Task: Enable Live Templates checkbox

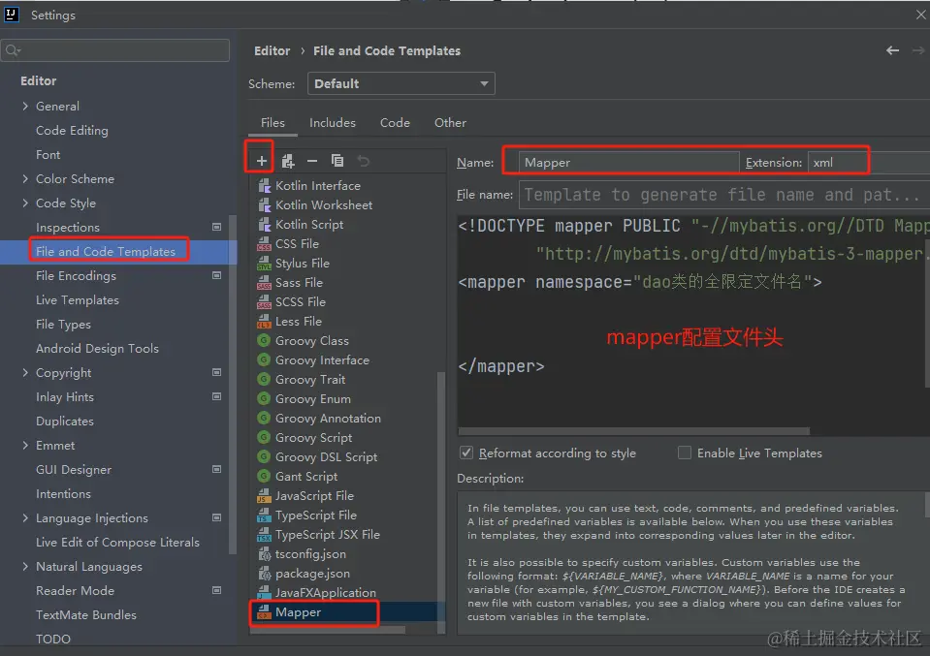Action: 685,453
